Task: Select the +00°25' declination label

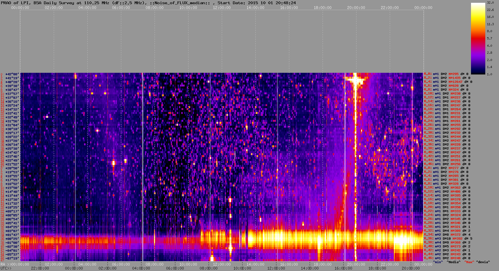Action: 12,239
